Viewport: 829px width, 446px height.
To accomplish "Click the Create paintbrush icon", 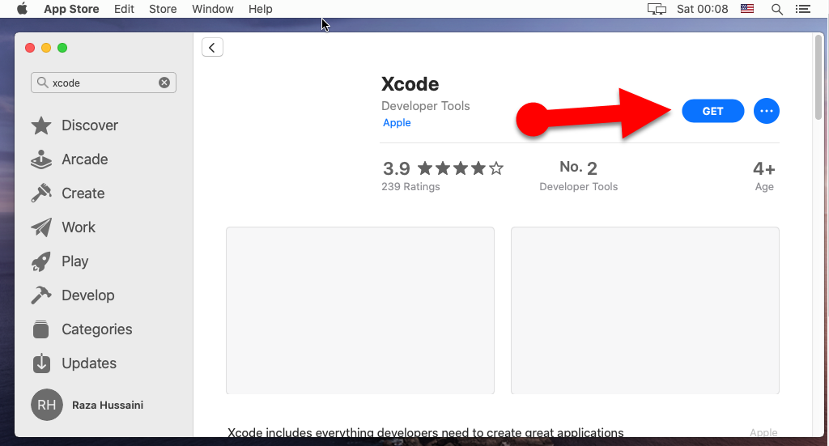I will 41,193.
